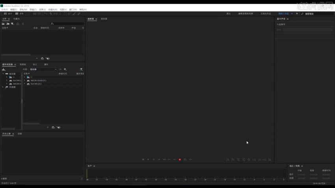Switch to the 混音器 tab
This screenshot has width=335, height=188.
coord(104,19)
